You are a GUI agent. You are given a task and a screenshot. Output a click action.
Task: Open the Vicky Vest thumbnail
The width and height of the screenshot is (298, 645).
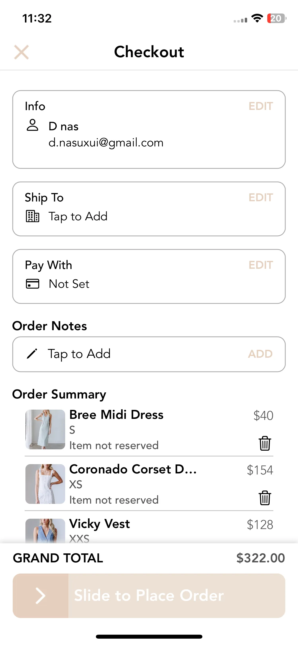pyautogui.click(x=45, y=531)
